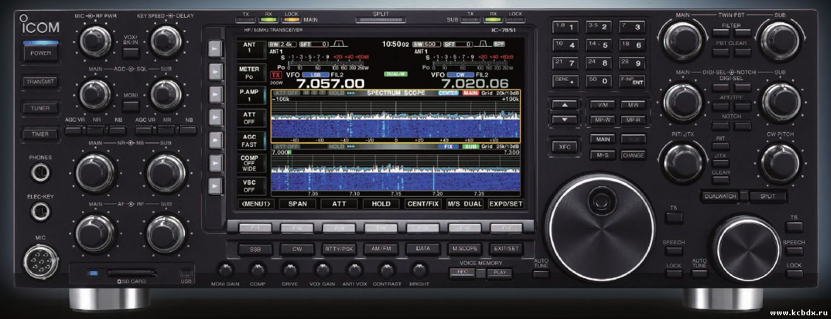Tap EXPD/SET on the display menu
The image size is (831, 319).
click(x=506, y=204)
